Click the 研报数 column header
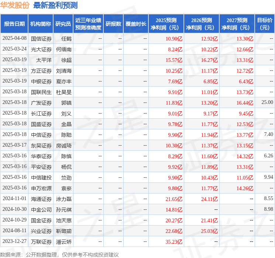Image resolution: width=275 pixels, height=258 pixels. pos(113,24)
